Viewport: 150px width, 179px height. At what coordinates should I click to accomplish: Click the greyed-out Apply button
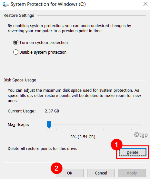(x=132, y=173)
